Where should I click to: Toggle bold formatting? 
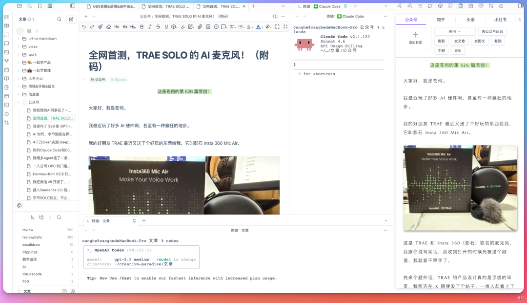click(x=142, y=27)
